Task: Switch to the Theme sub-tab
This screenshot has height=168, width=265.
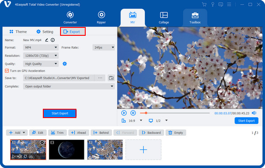Action: click(18, 32)
